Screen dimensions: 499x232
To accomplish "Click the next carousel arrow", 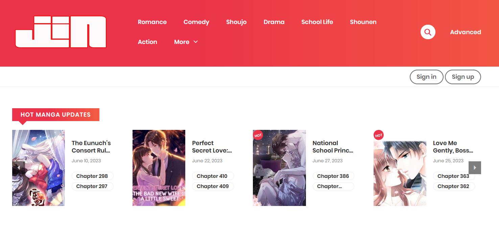I will (x=475, y=168).
